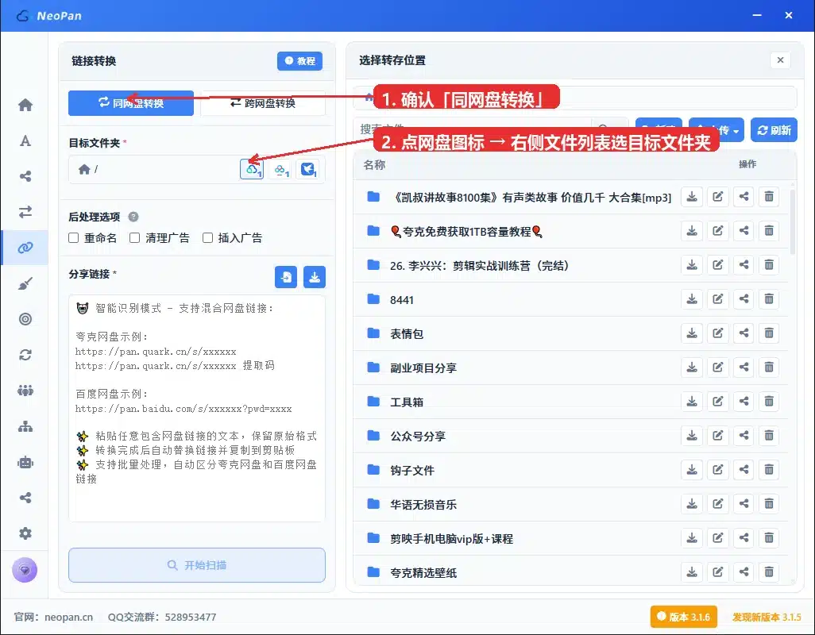This screenshot has width=815, height=635.
Task: Switch to the 同网盘转换 tab
Action: click(x=131, y=103)
